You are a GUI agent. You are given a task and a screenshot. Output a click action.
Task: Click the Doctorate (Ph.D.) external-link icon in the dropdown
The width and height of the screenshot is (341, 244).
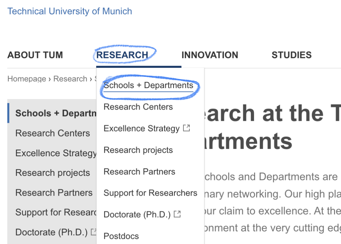click(x=177, y=214)
